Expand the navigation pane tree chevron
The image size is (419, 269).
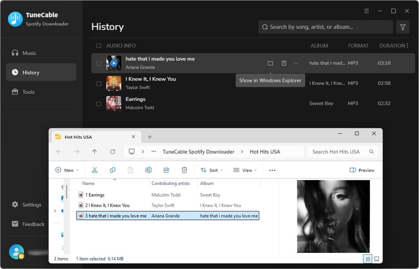tap(55, 211)
